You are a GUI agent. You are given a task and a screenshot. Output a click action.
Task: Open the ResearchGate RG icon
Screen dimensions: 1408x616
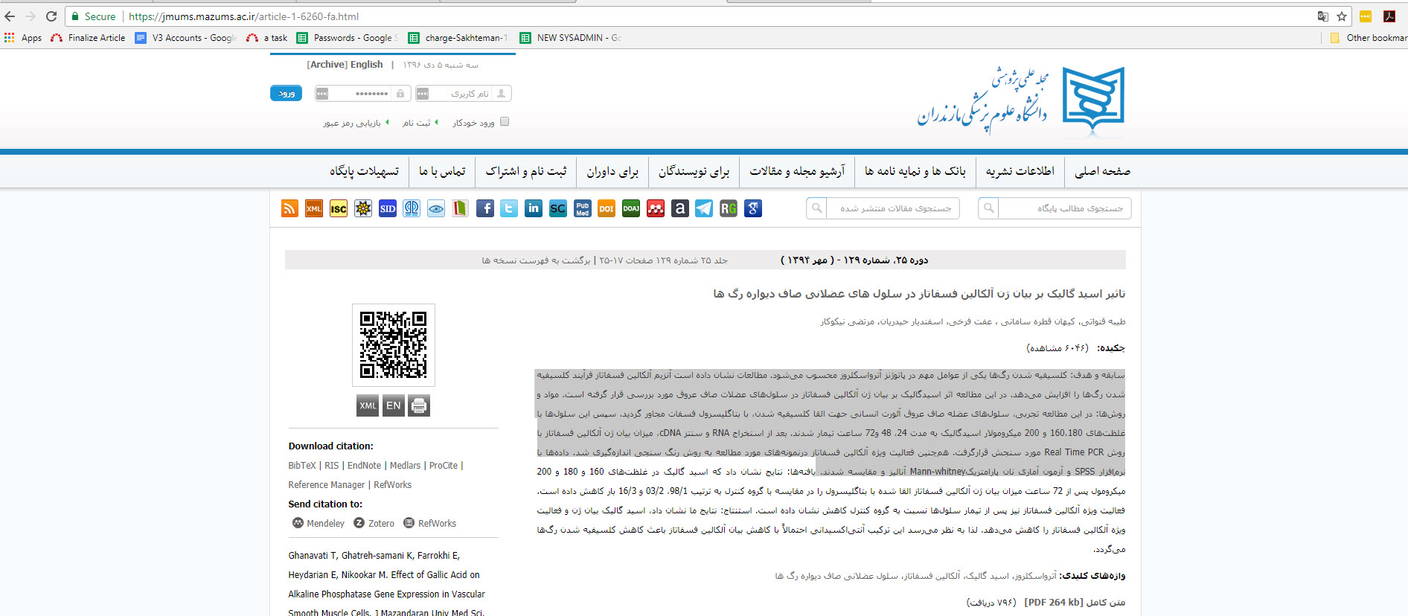pos(729,209)
